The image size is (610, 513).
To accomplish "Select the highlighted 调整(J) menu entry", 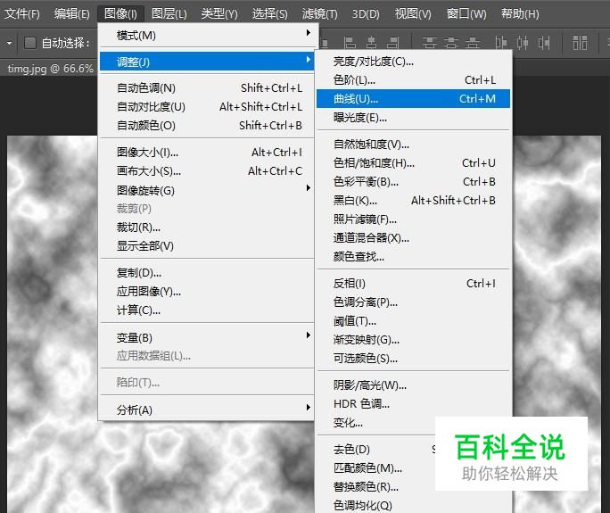I will [x=207, y=62].
